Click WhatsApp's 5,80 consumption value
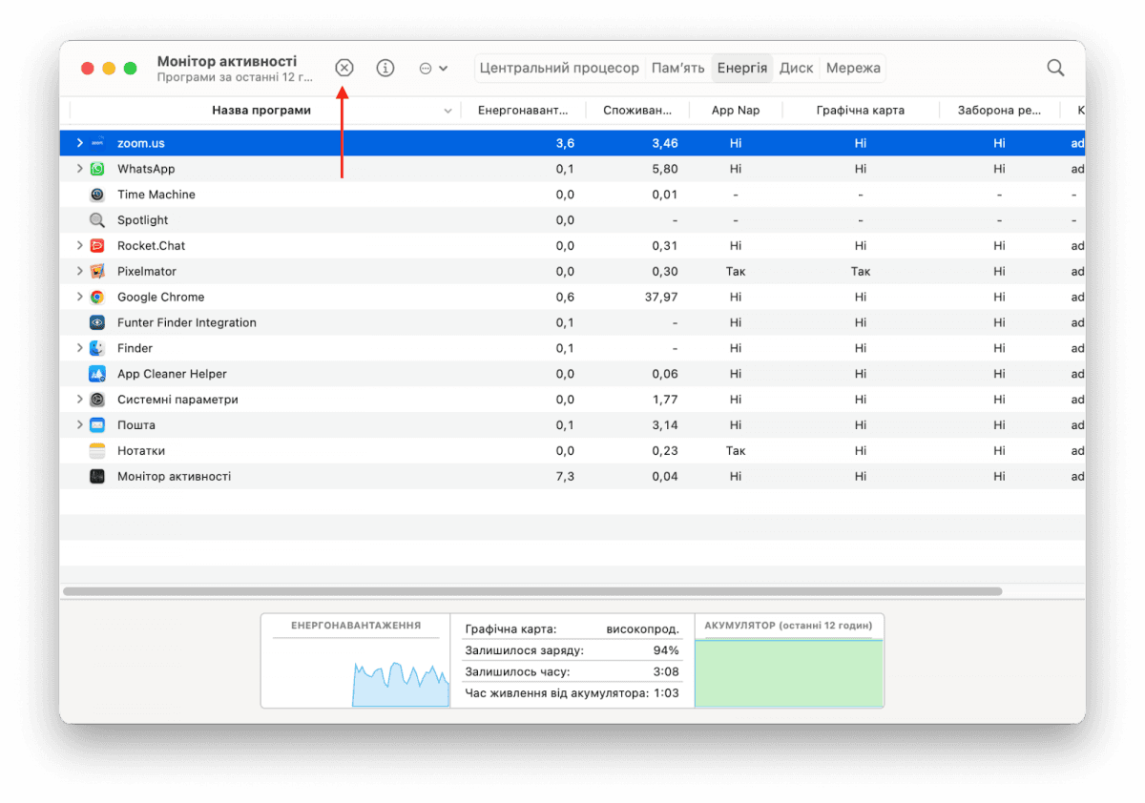Screen dimensions: 1145x803 tap(665, 169)
